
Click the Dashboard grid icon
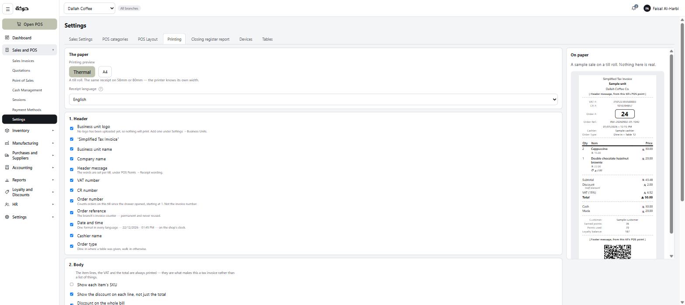pos(7,38)
